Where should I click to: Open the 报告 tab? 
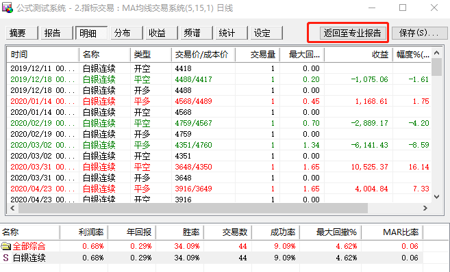coord(57,33)
